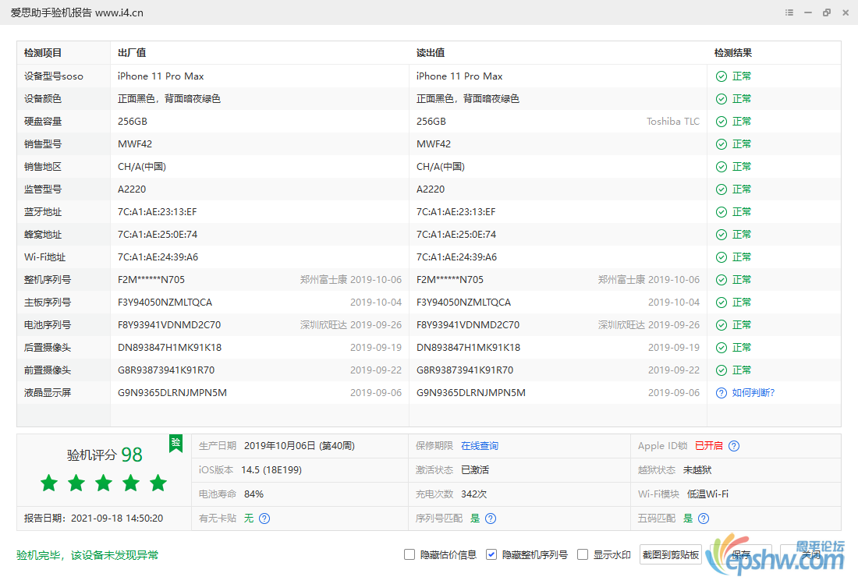Click 生产日期 2019年10月06日 value
Screen dimensions: 858x584
[x=300, y=446]
